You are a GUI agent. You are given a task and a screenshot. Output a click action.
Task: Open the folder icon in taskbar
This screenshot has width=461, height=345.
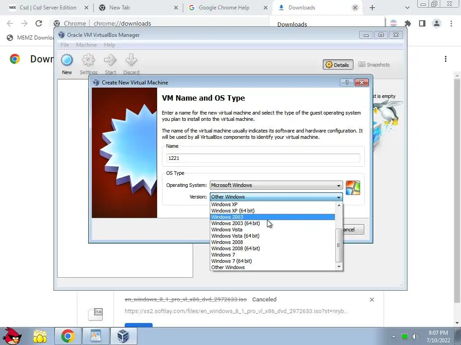tap(40, 336)
